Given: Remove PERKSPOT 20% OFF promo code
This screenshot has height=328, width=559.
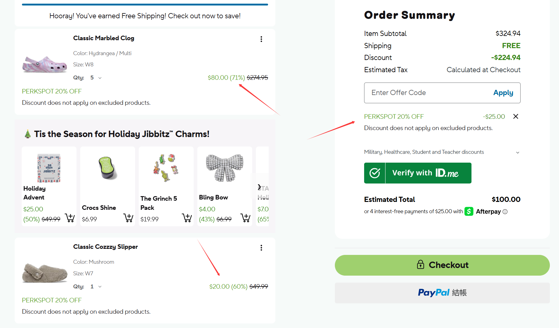Looking at the screenshot, I should click(516, 116).
